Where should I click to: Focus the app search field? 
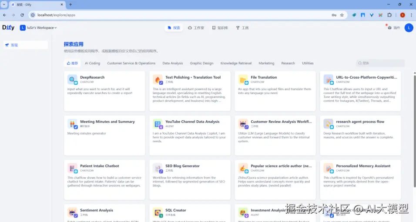coord(380,63)
